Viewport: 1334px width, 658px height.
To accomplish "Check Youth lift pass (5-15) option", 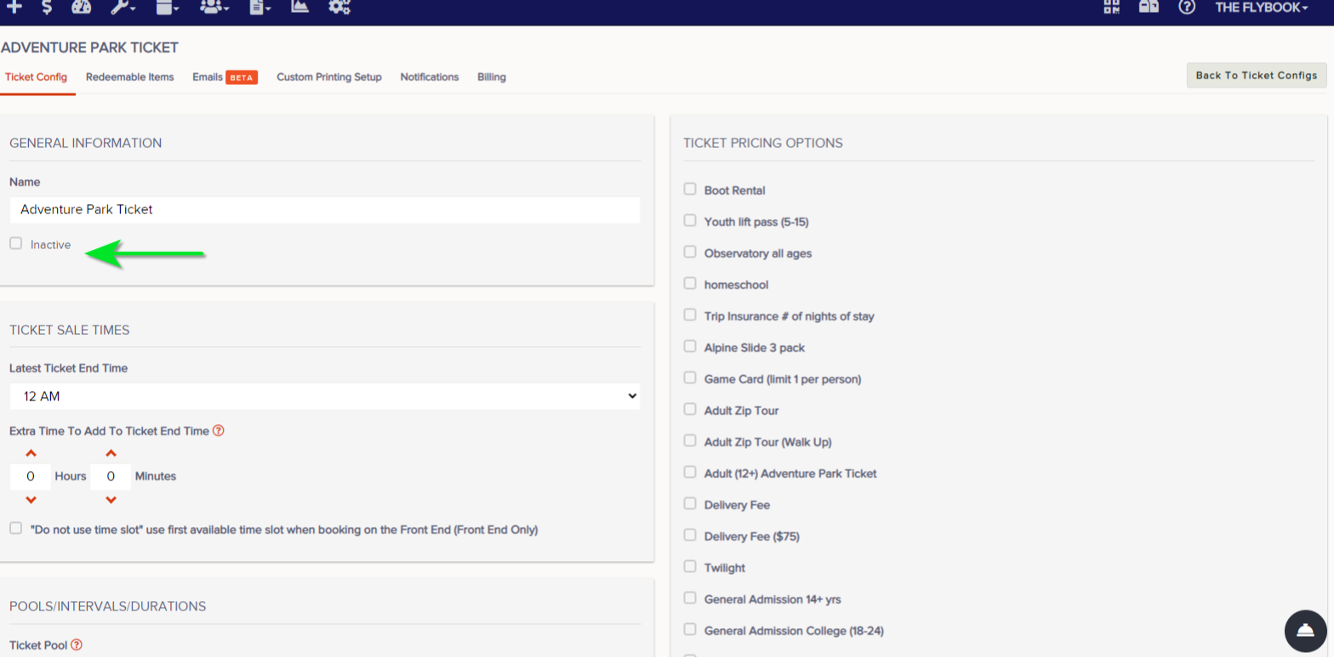I will click(690, 220).
